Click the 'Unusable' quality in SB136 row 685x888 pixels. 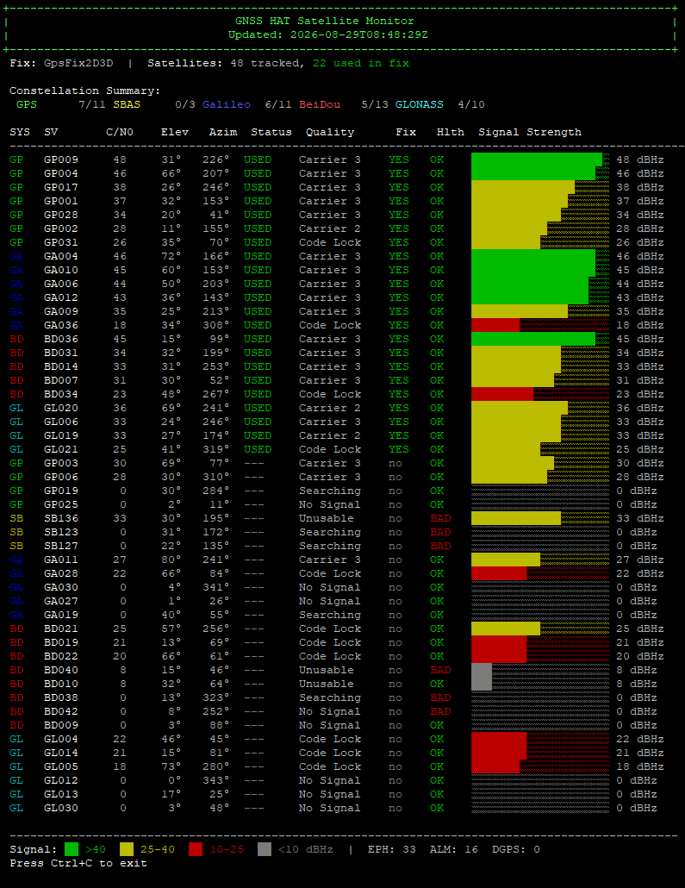[x=327, y=518]
